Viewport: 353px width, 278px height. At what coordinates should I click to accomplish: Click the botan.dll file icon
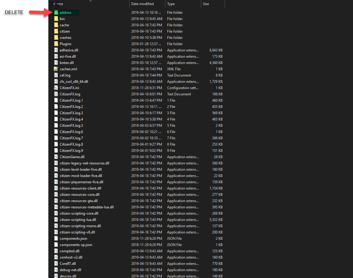(x=56, y=63)
